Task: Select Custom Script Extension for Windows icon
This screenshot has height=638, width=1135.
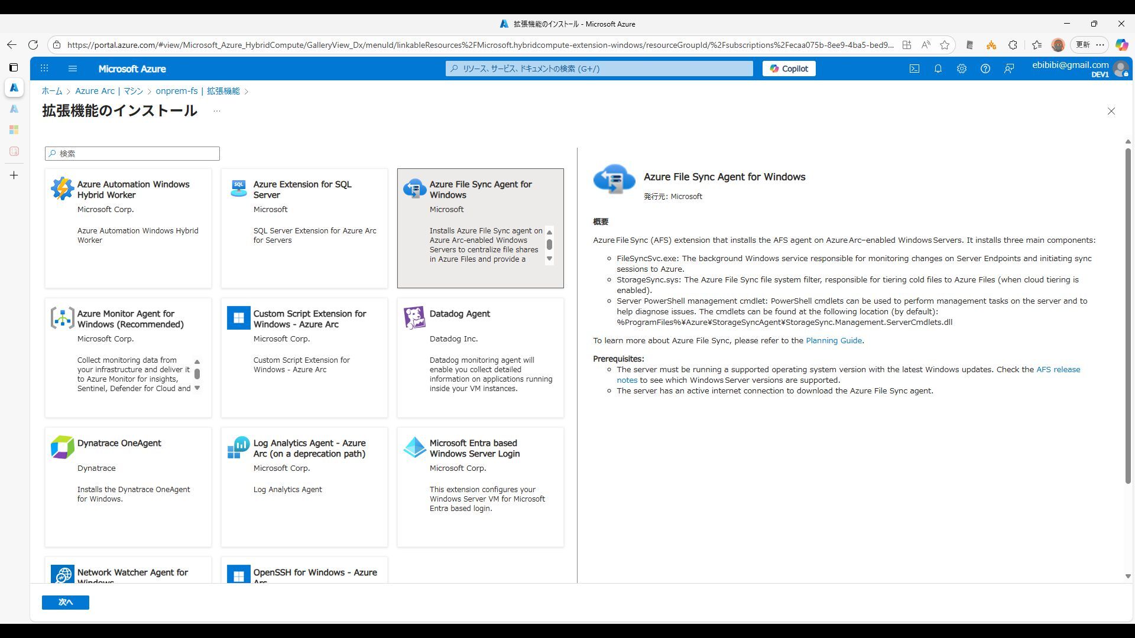Action: click(239, 318)
